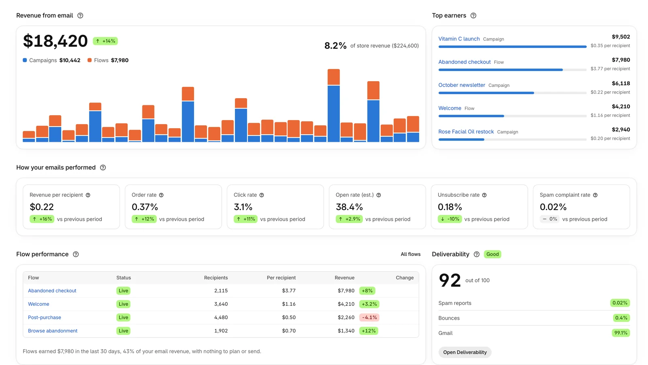Screen dimensions: 648x365
Task: Click Bounces 0.4% value
Action: [x=621, y=318]
